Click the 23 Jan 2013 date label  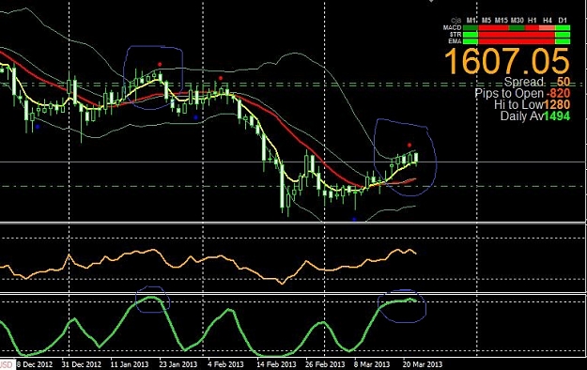178,364
